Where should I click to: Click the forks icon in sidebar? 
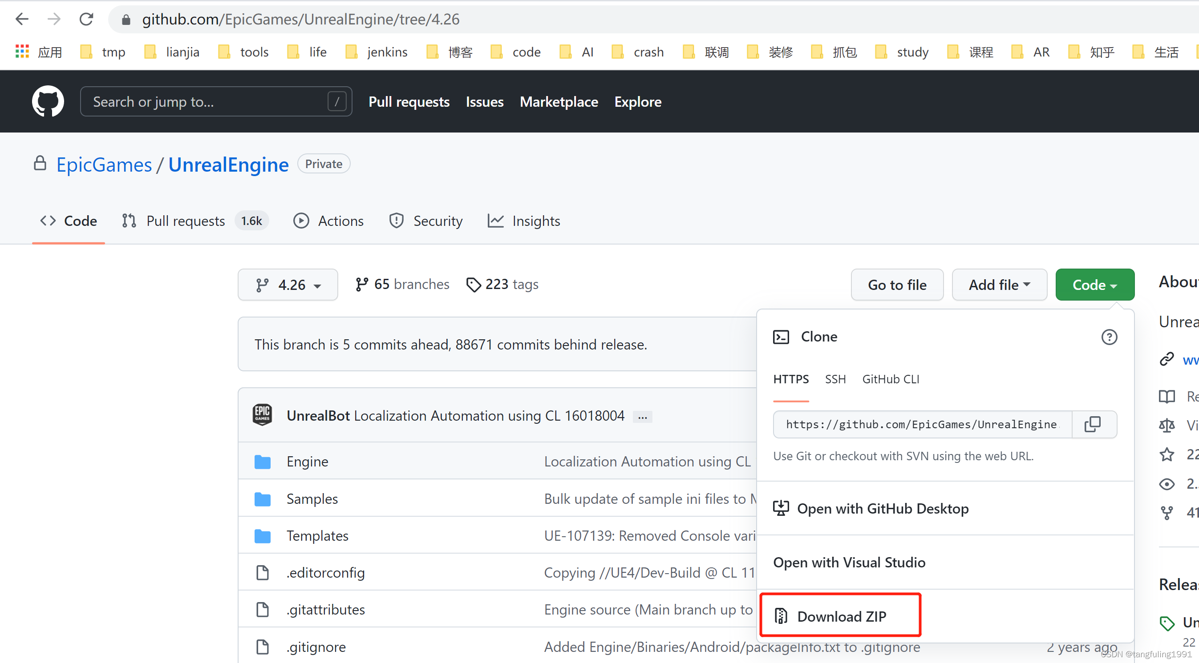1167,513
